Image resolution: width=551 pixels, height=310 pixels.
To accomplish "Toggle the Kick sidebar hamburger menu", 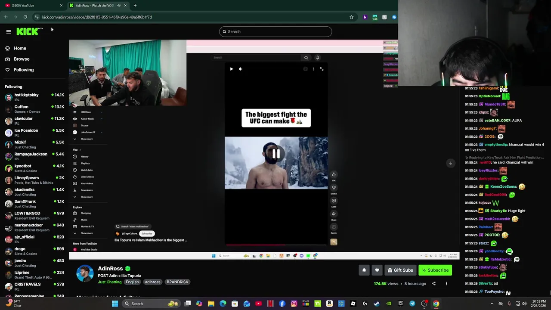I will [x=8, y=31].
